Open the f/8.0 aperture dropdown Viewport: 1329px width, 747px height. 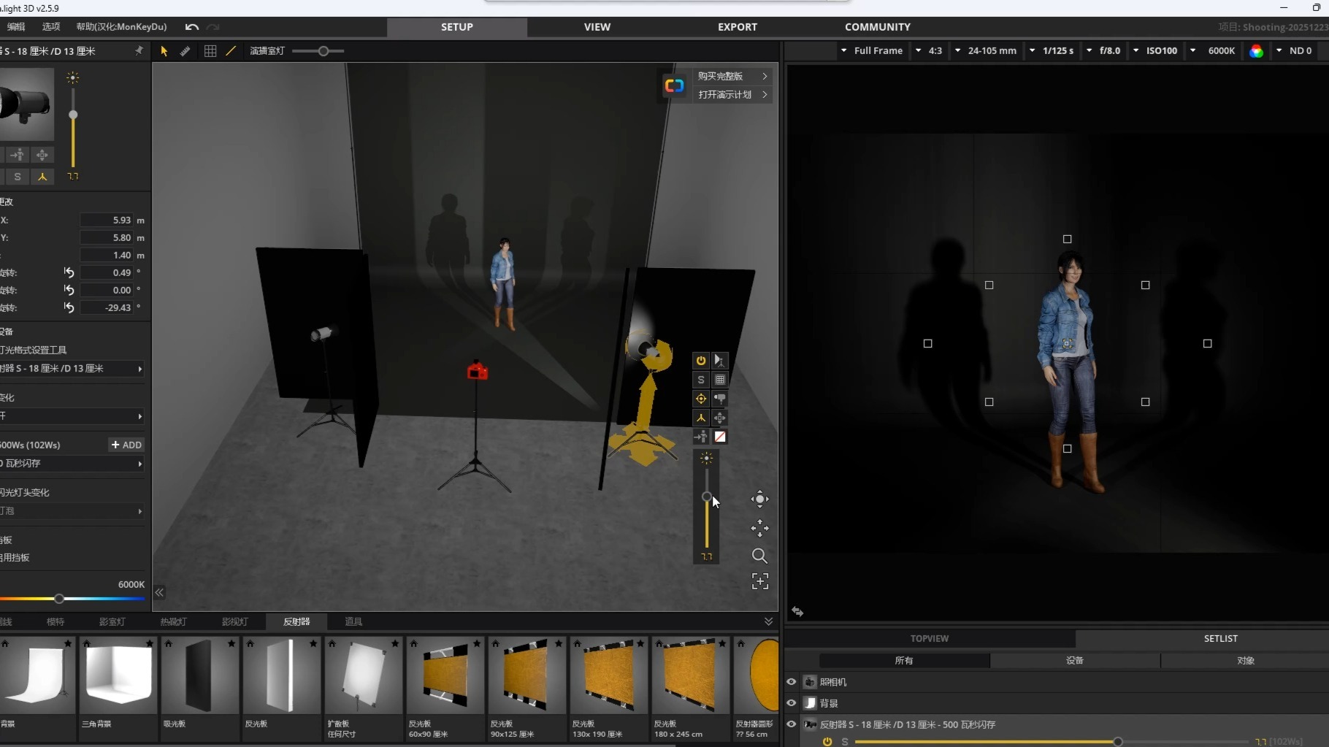click(1103, 51)
